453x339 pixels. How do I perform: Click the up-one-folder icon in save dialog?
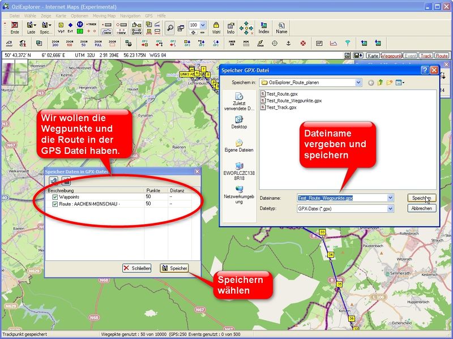pyautogui.click(x=381, y=83)
